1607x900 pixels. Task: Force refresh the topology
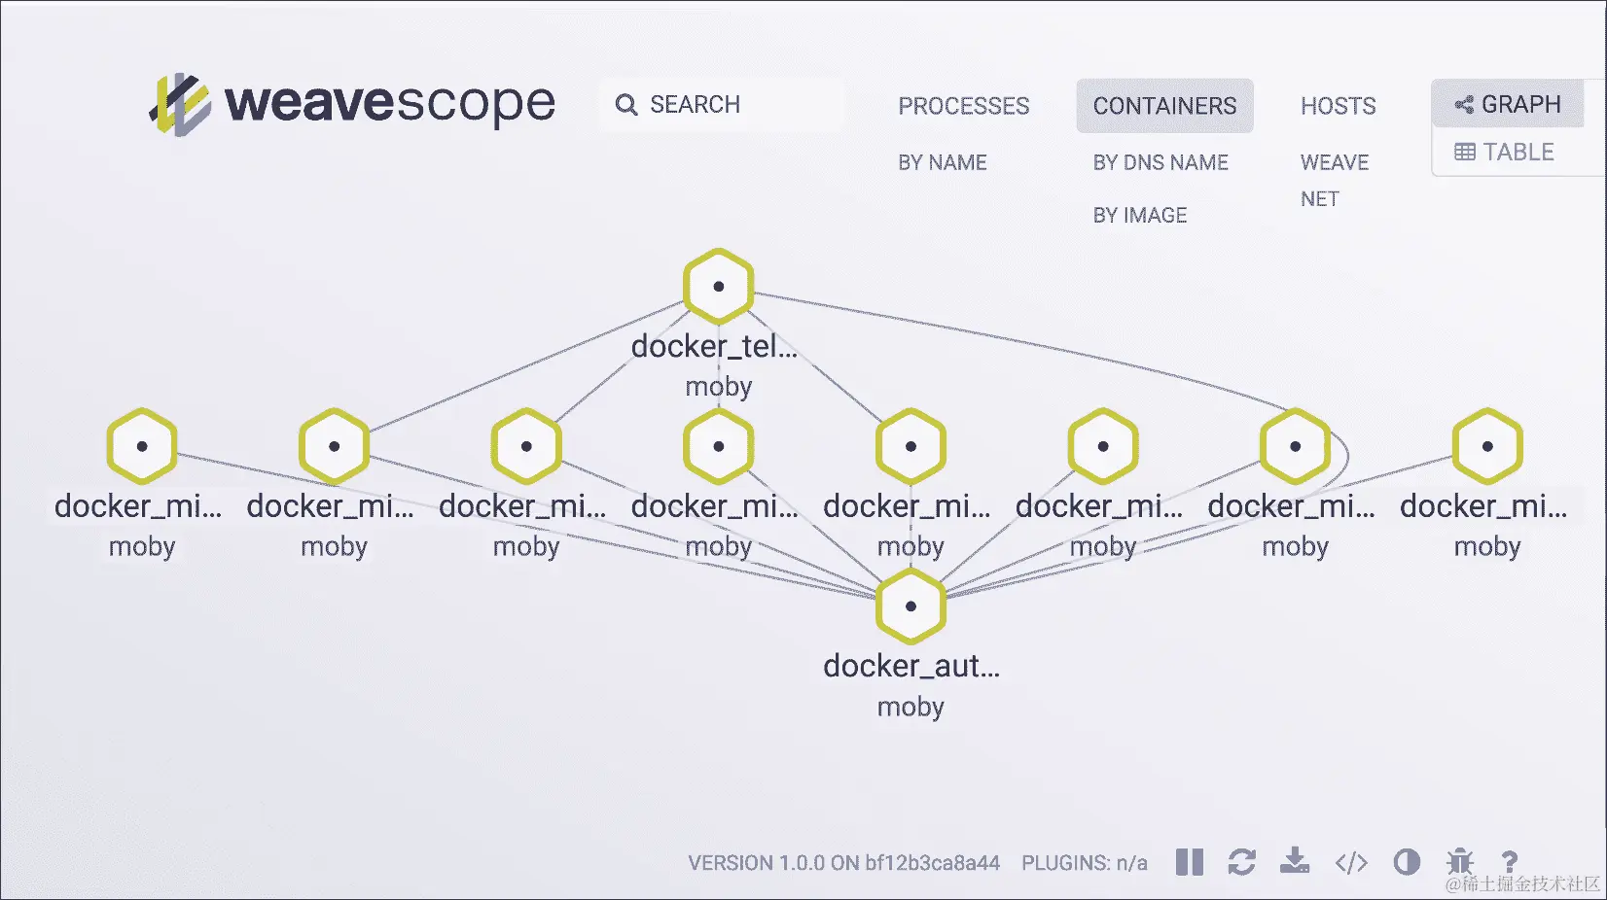1242,862
